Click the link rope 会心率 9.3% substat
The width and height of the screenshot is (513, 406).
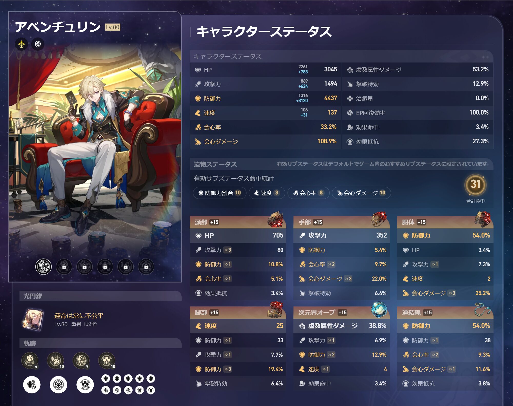[445, 355]
